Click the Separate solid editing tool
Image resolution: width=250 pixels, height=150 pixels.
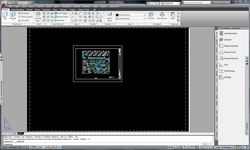tap(59, 20)
